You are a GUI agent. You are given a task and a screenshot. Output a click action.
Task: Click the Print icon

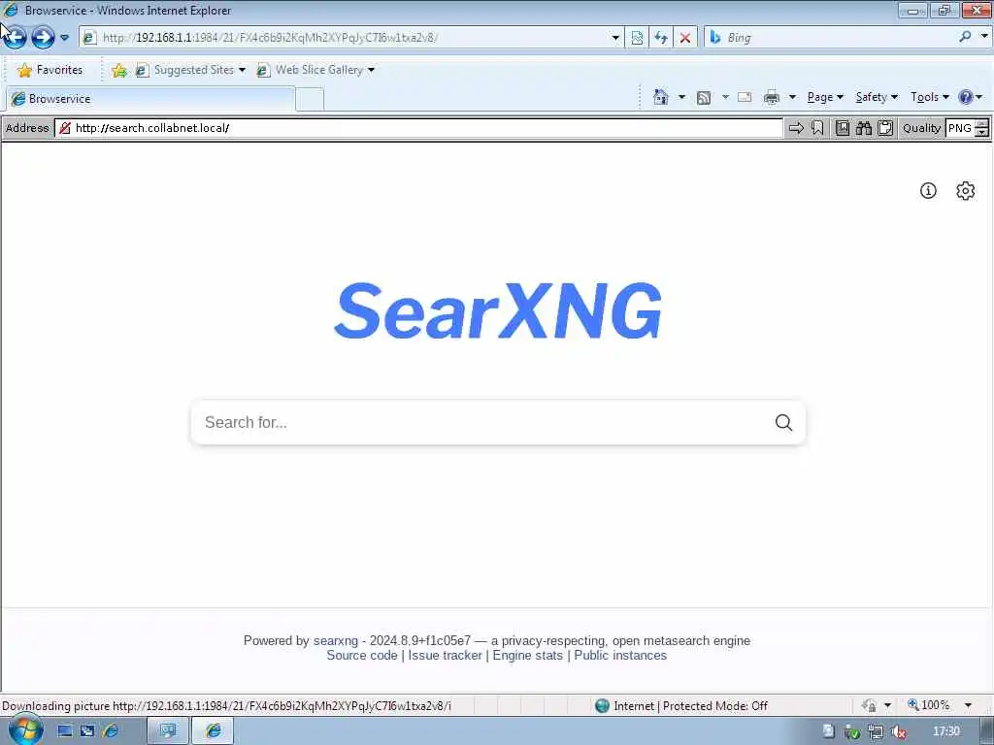(x=772, y=98)
